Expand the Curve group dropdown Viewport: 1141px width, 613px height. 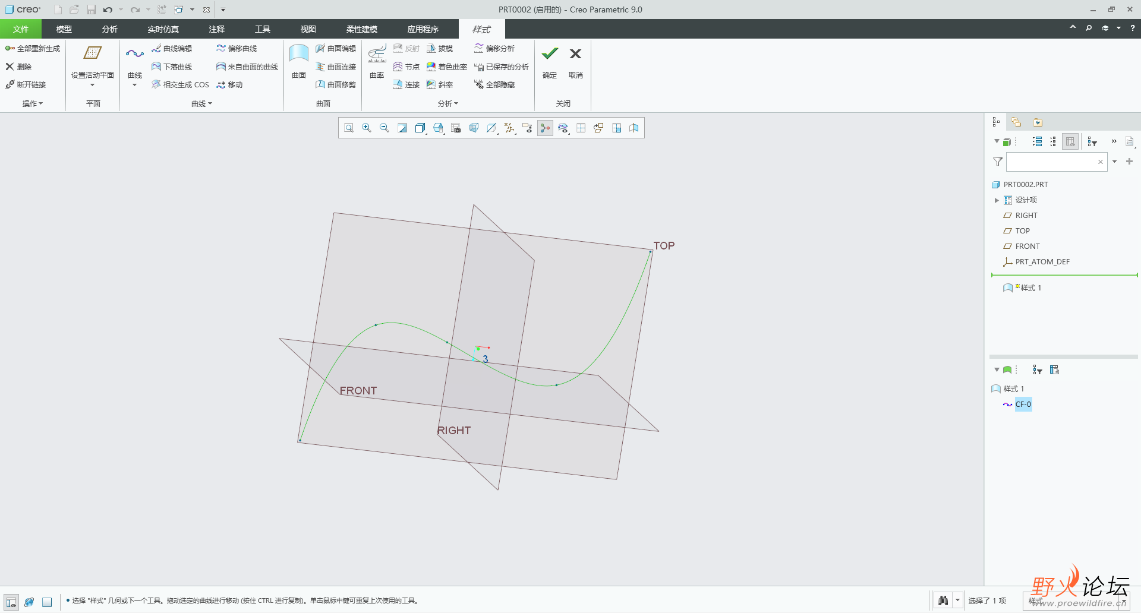[201, 104]
